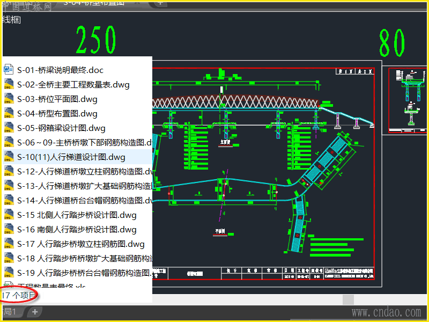Click the DWG icon of S-04 file
The width and height of the screenshot is (429, 322).
(x=9, y=113)
